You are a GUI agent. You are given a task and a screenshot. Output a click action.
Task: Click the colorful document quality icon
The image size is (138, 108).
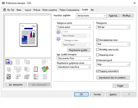[x=9, y=77]
